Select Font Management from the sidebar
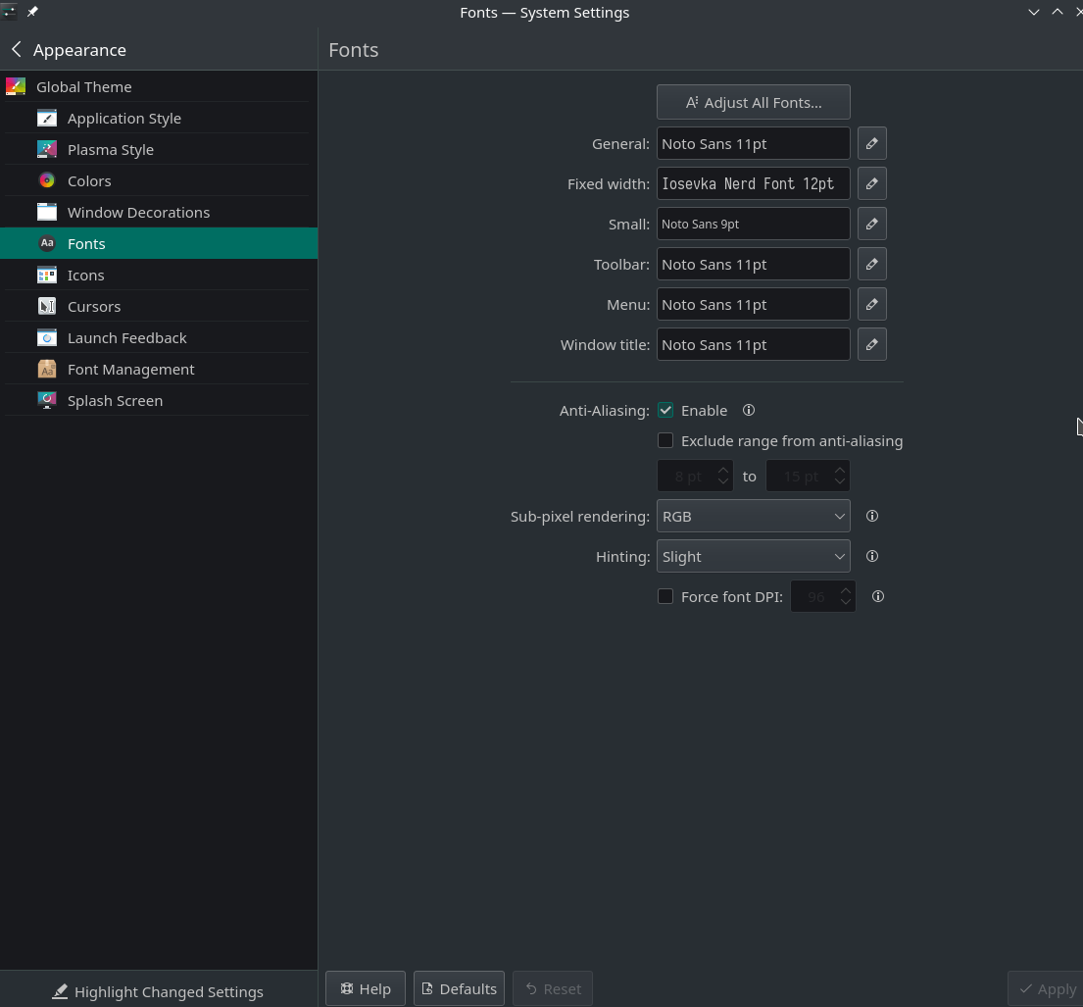Screen dimensions: 1083x1007 tap(130, 369)
